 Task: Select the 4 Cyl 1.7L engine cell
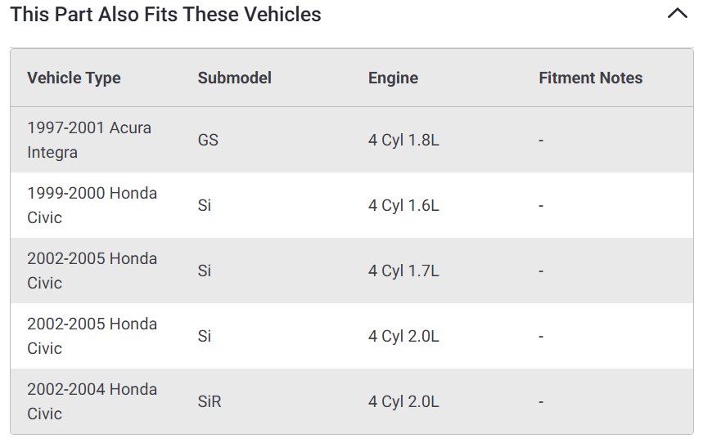pos(403,271)
